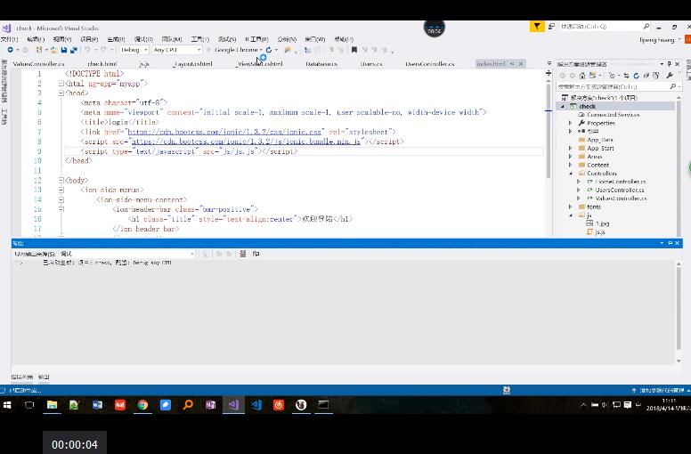This screenshot has height=454, width=691.
Task: Click the Clear All icon in Output panel
Action: tap(243, 254)
